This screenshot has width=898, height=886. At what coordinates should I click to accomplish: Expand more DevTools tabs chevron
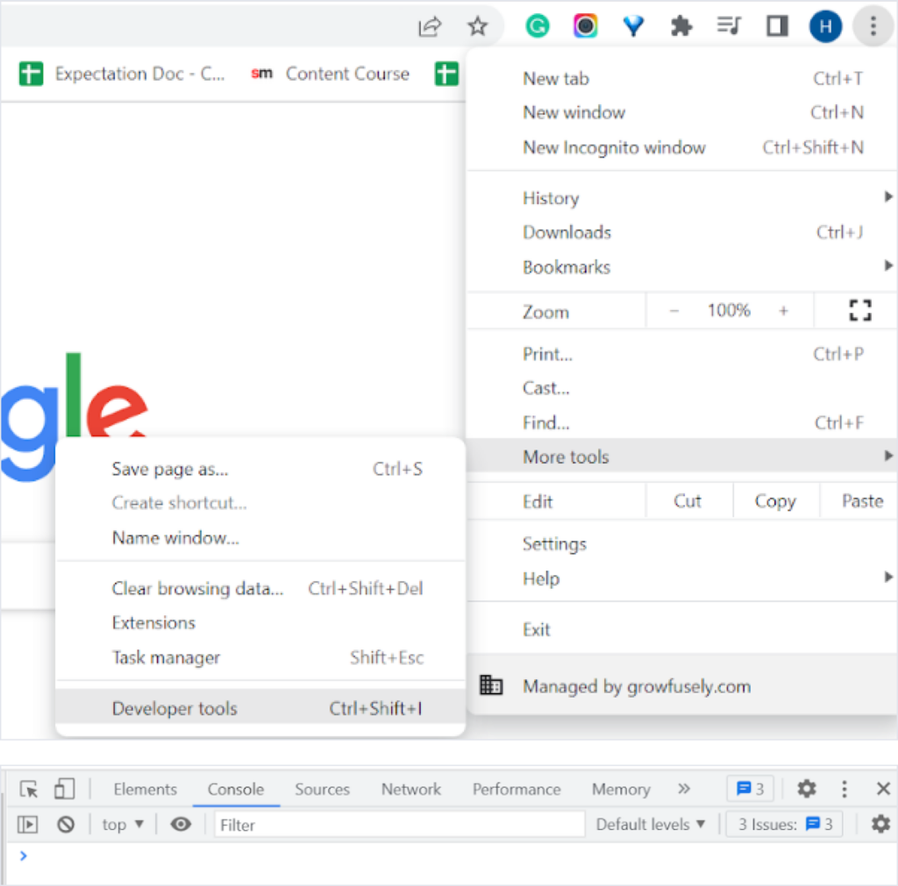pos(684,789)
